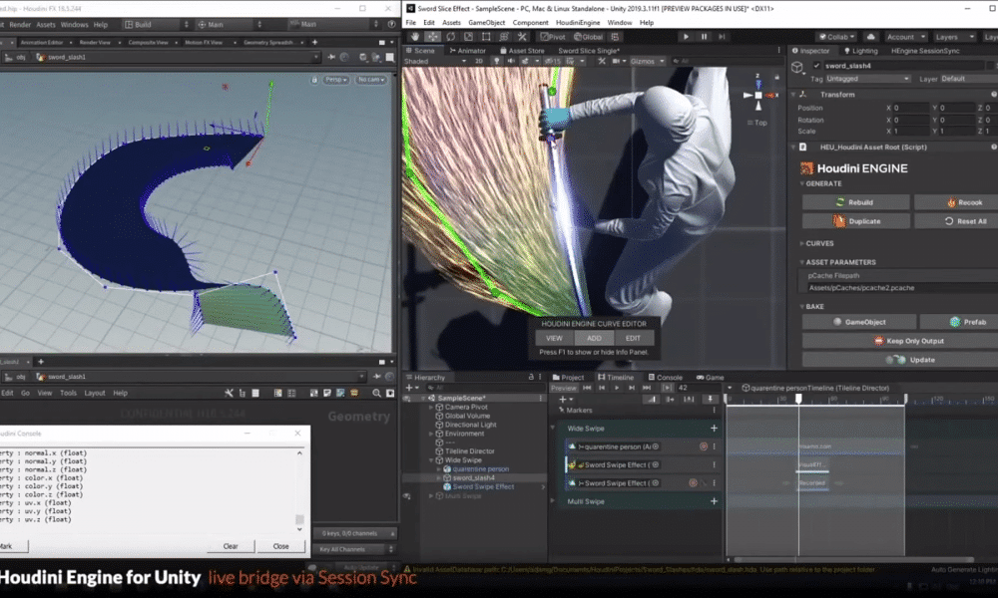This screenshot has width=998, height=598.
Task: Toggle Global handle rotation mode
Action: coord(589,37)
